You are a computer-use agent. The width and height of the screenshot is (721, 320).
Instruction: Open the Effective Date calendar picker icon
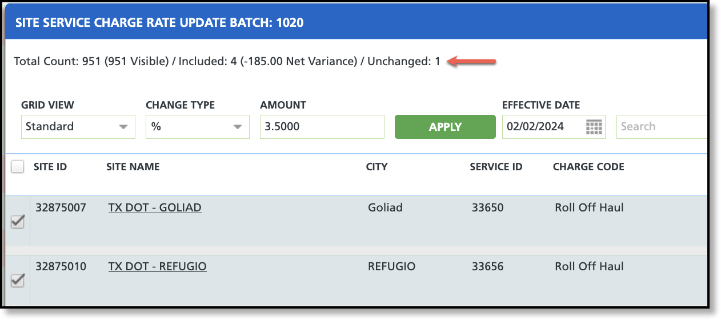(x=594, y=127)
